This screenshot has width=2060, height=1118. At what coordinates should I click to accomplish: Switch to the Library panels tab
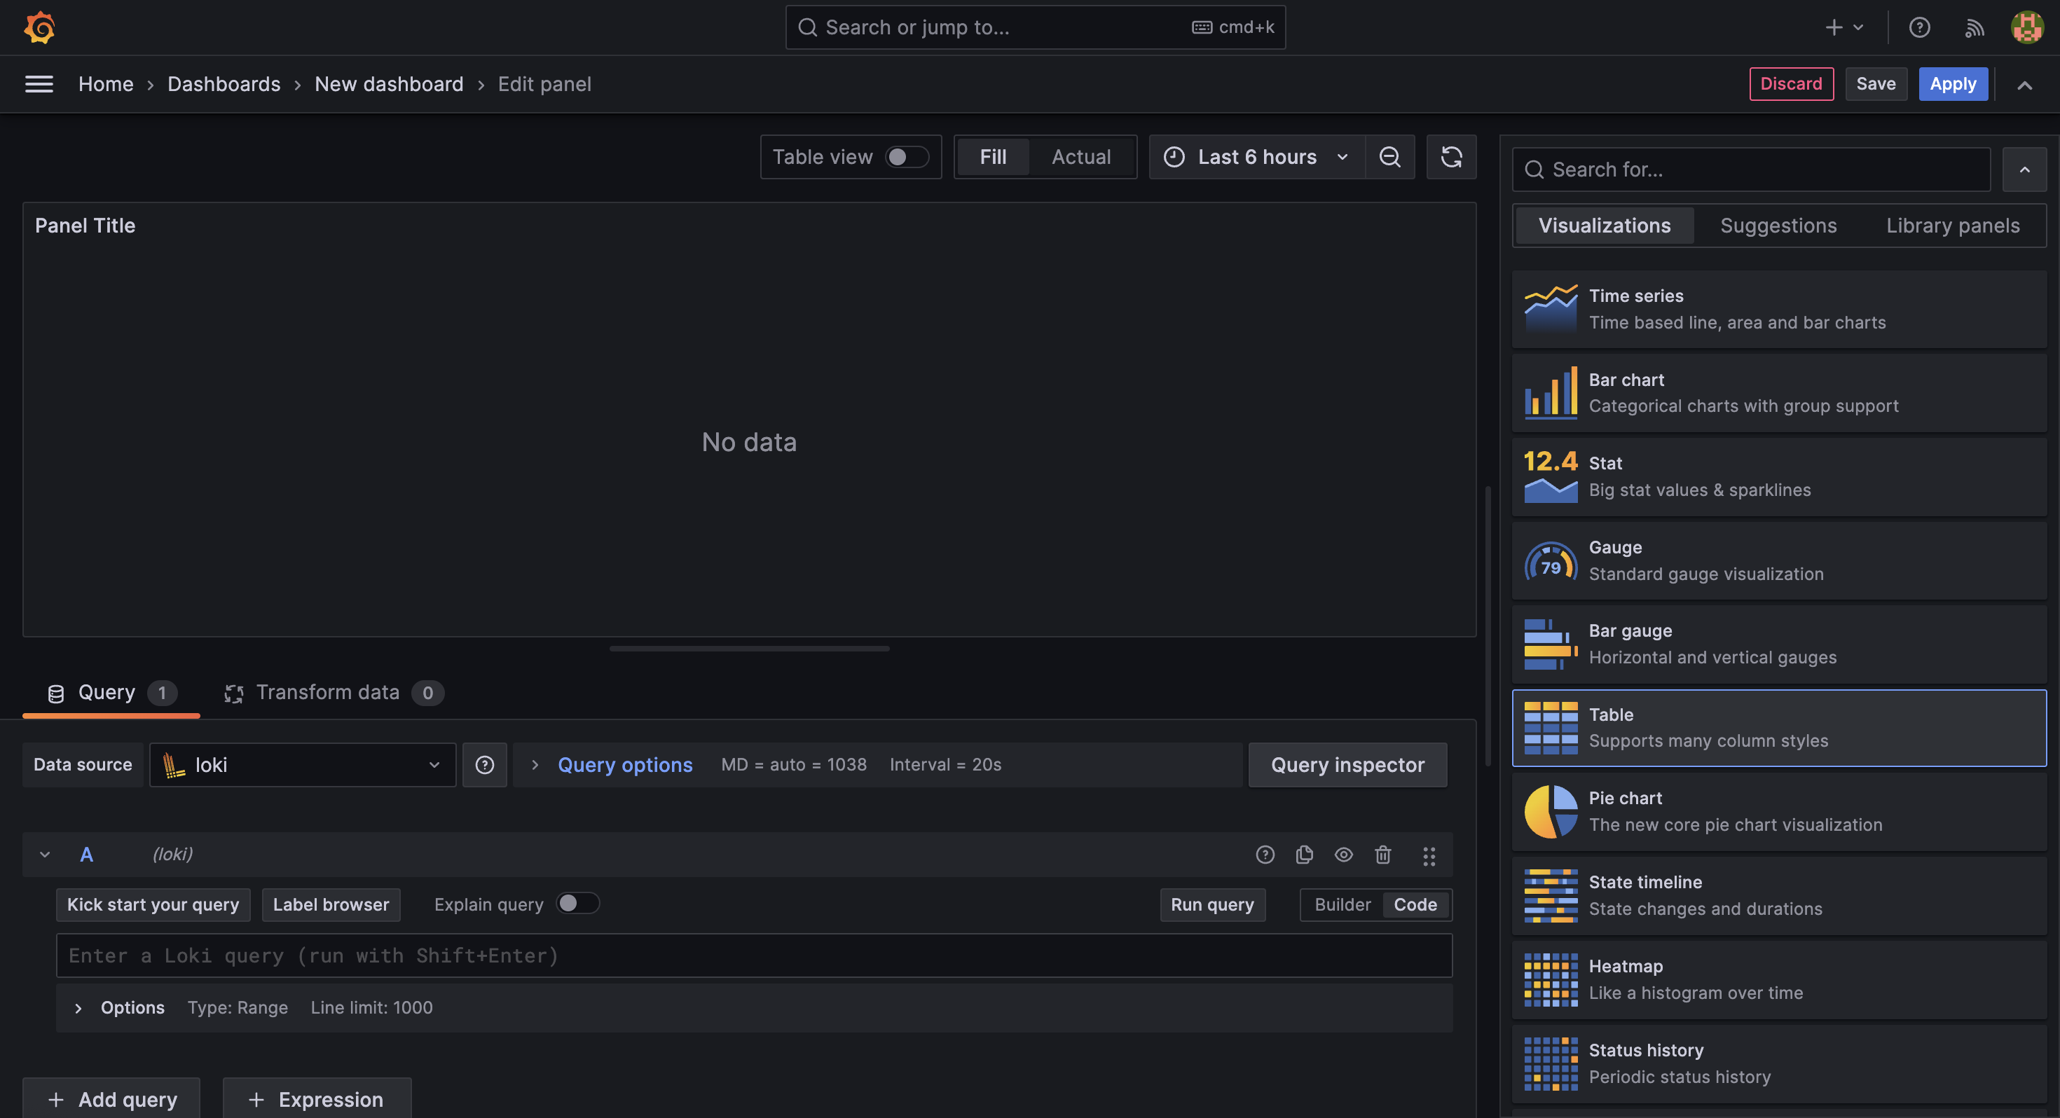[x=1953, y=226]
